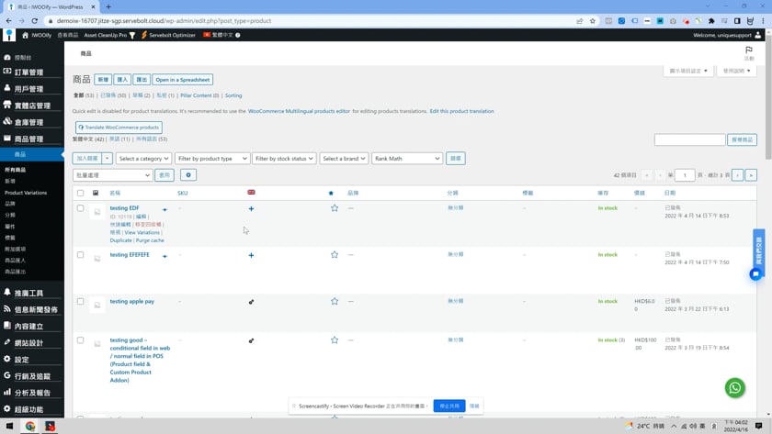Open the Windows Start menu

pos(9,426)
